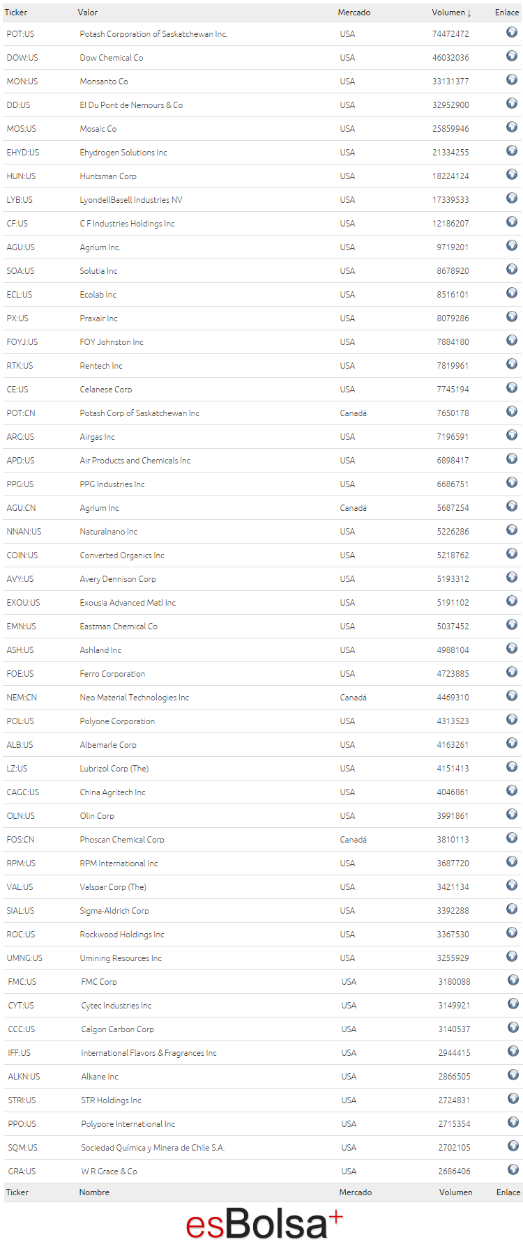523x1244 pixels.
Task: Click globe icon for Calgon Carbon Corp
Action: [513, 1027]
